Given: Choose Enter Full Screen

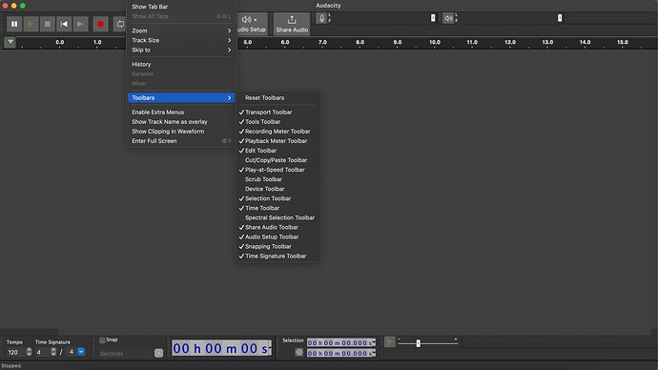Looking at the screenshot, I should 181,141.
